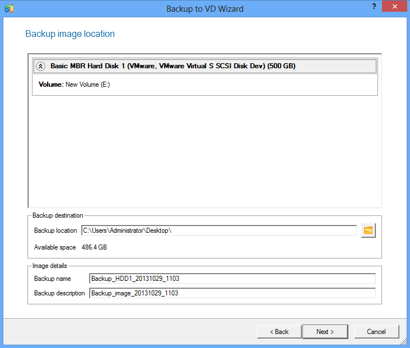The image size is (410, 348).
Task: Collapse the Basic MBR Hard Disk 1 section
Action: 40,66
